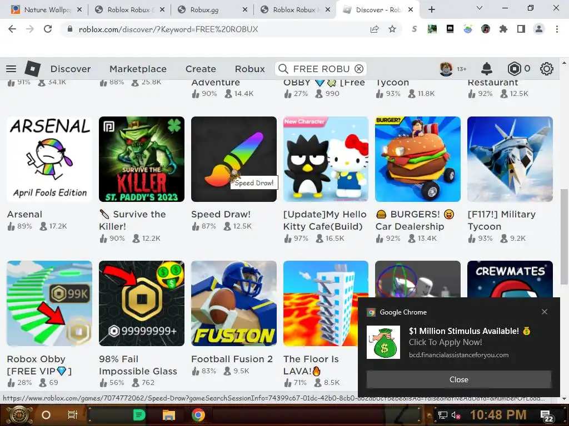Open 98% Fail Impossible Glass link
This screenshot has height=426, width=569.
pos(138,365)
